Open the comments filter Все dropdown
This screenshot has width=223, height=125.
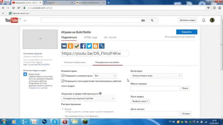point(105,76)
